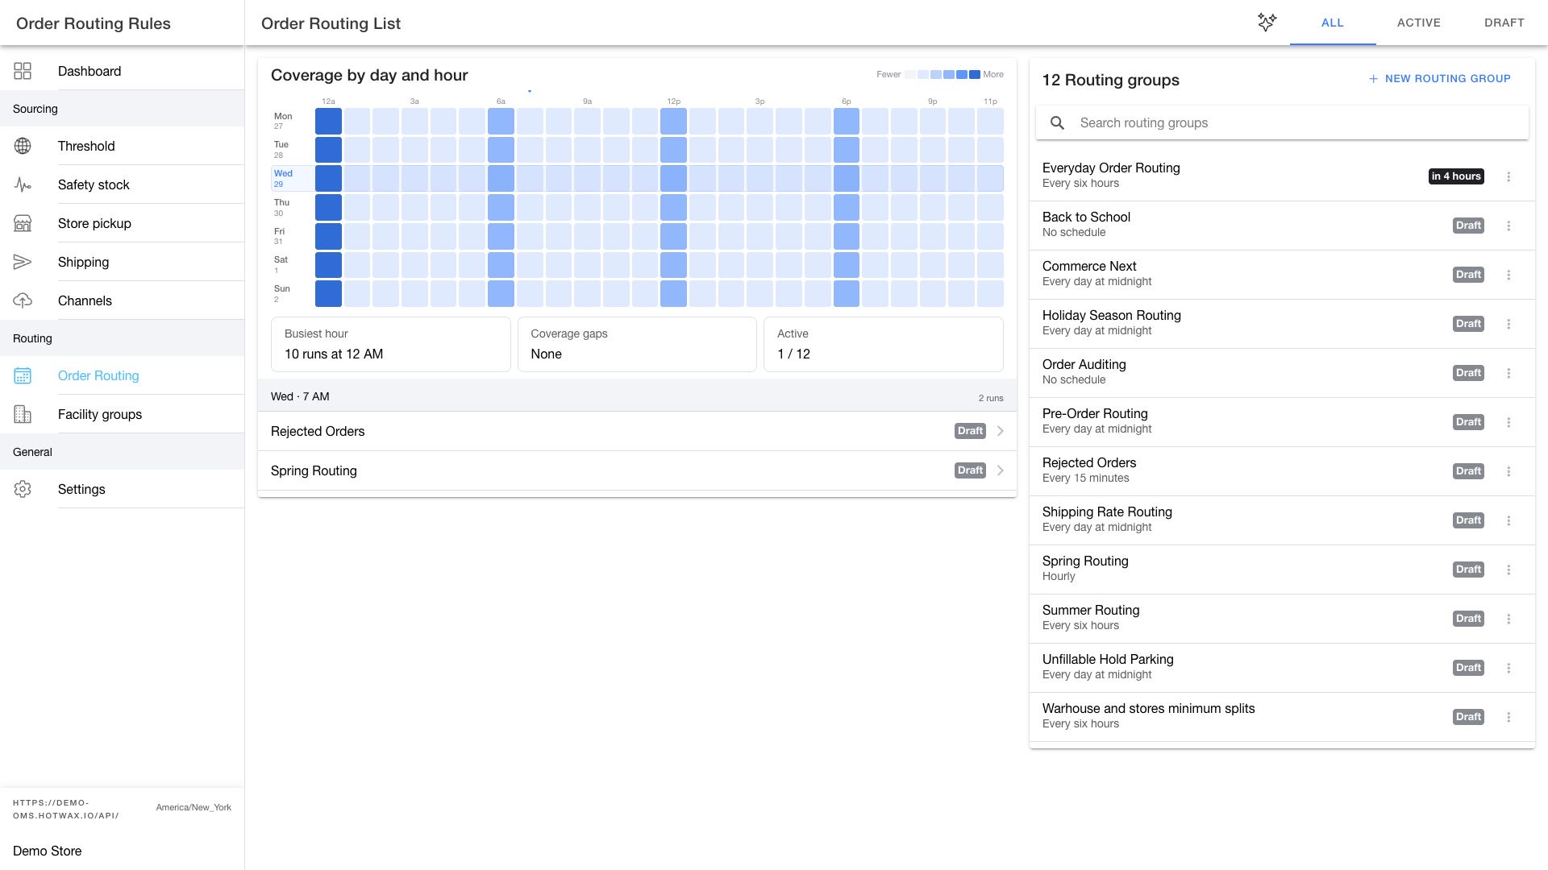Click the lightest legend swatch next to Fewer

pyautogui.click(x=909, y=74)
